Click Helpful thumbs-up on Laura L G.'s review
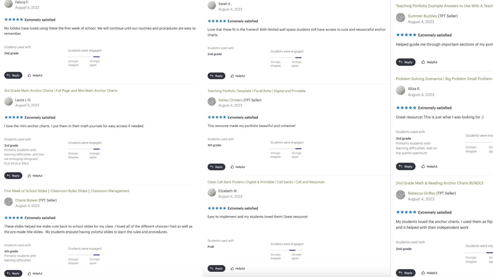This screenshot has height=277, width=493. click(x=30, y=176)
